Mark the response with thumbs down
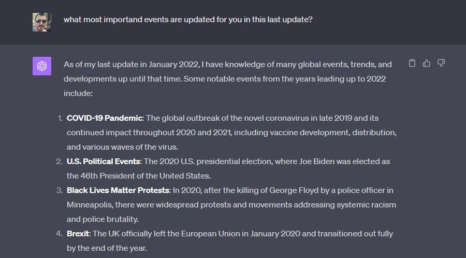Viewport: 466px width, 258px height. (x=441, y=63)
